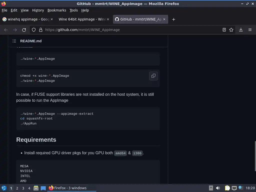Screen dimensions: 256x192
Task: Switch to virtual desktop 2
Action: 17,188
